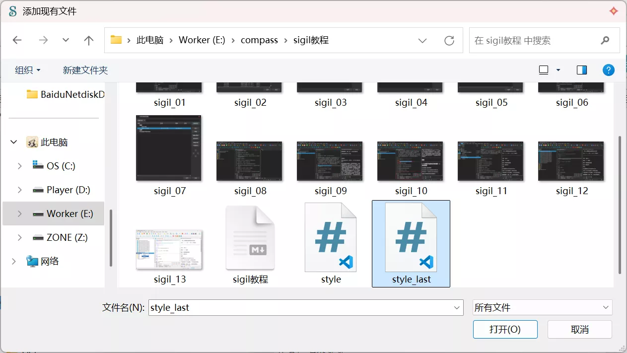Click the 取消 button
The height and width of the screenshot is (353, 627).
coord(579,329)
